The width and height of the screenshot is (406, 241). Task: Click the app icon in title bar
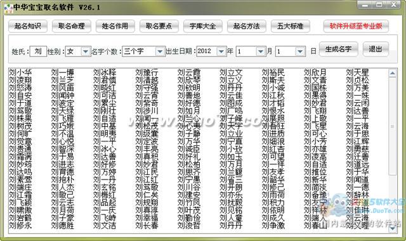click(8, 8)
